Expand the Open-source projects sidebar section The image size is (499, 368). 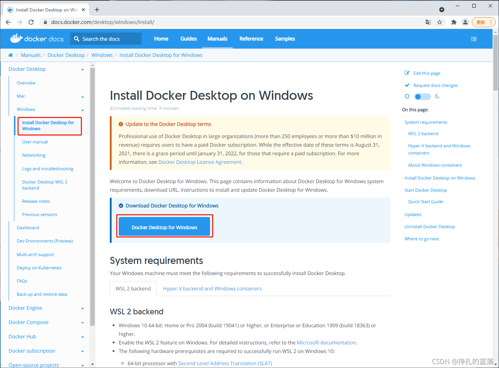pos(83,365)
